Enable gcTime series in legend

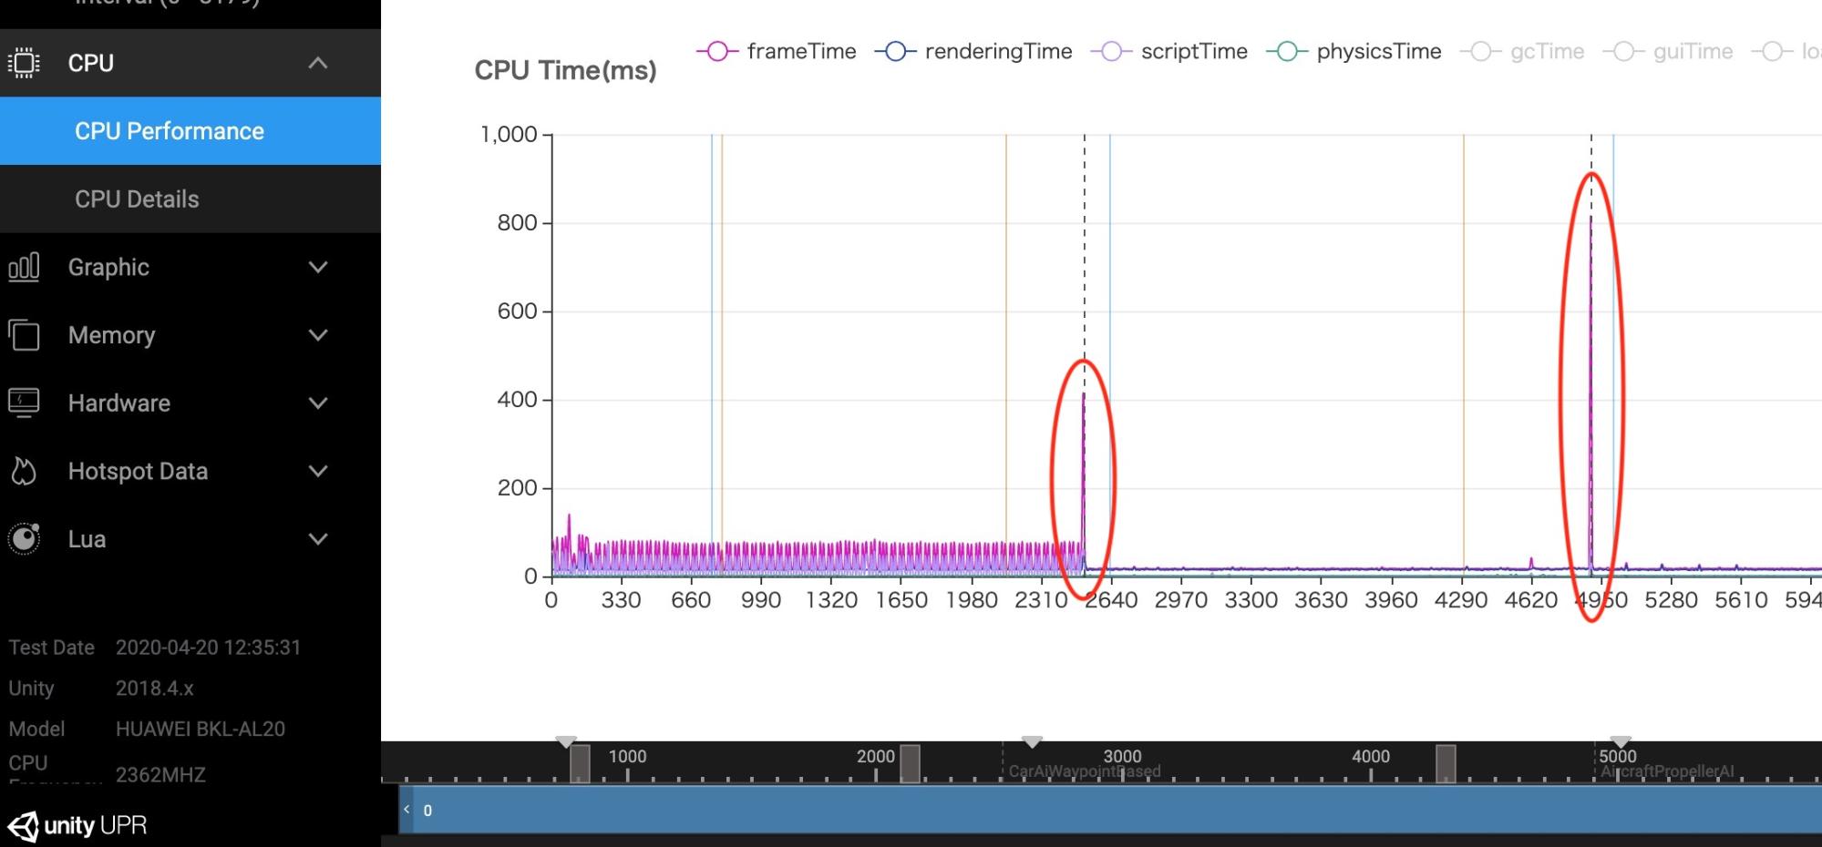pyautogui.click(x=1522, y=51)
